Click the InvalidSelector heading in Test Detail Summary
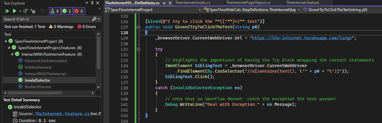 point(27,107)
